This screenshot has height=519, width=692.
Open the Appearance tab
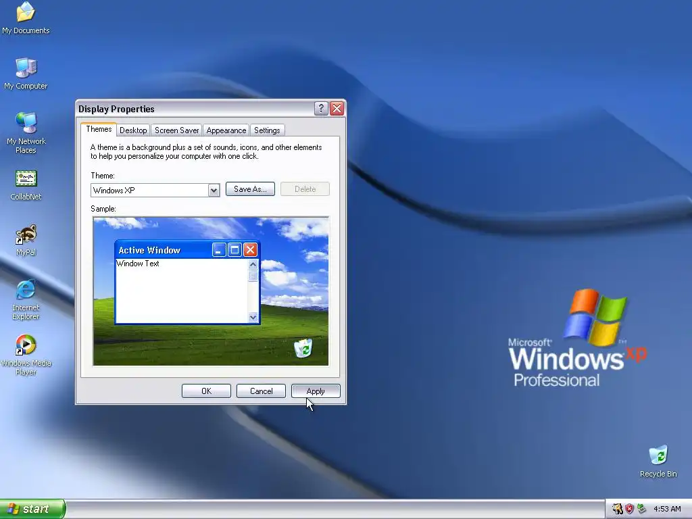point(226,130)
